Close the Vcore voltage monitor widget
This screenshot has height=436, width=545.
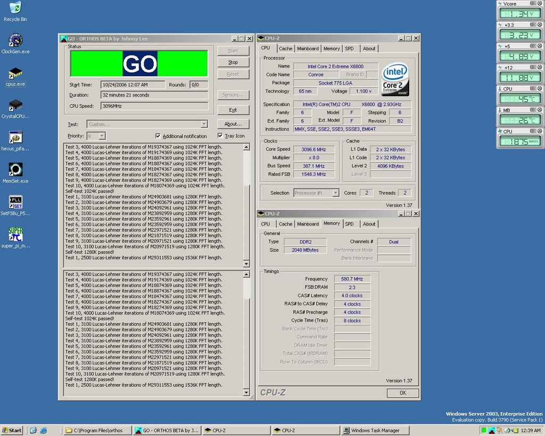(540, 3)
